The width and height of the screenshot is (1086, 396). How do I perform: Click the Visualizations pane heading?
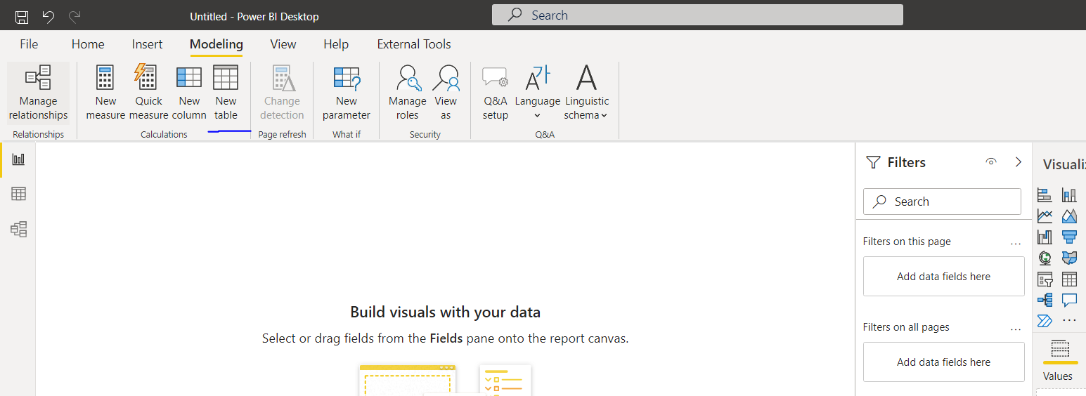(x=1064, y=164)
